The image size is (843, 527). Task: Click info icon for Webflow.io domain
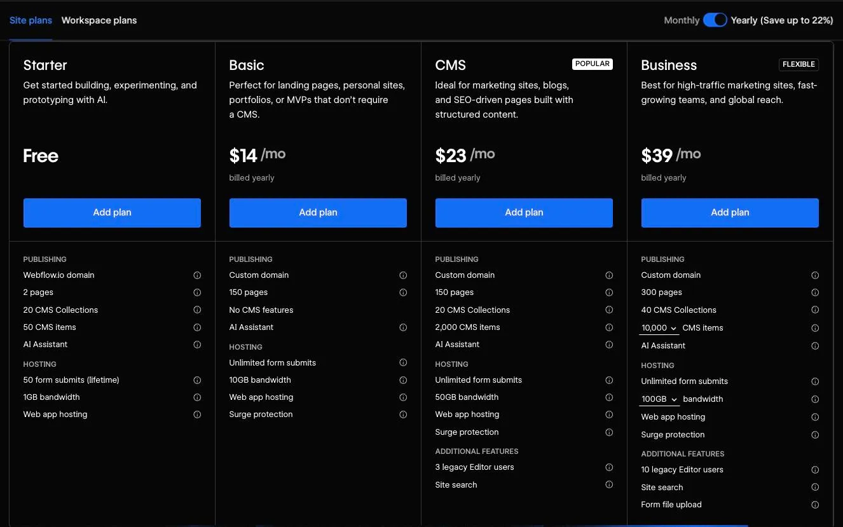pyautogui.click(x=197, y=275)
